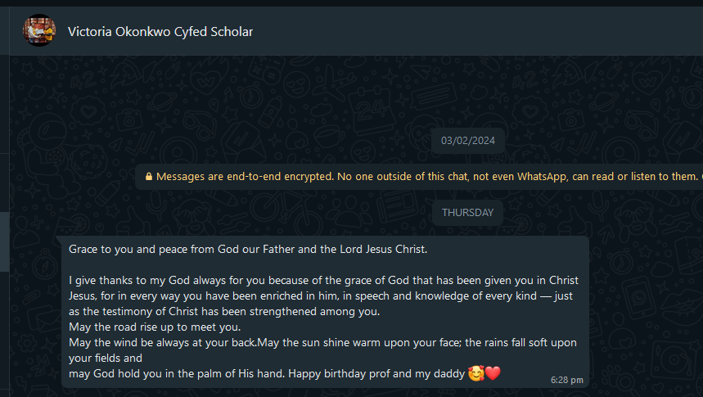Screen dimensions: 703x397
Task: Click the 03/02/2024 date chip
Action: (467, 141)
